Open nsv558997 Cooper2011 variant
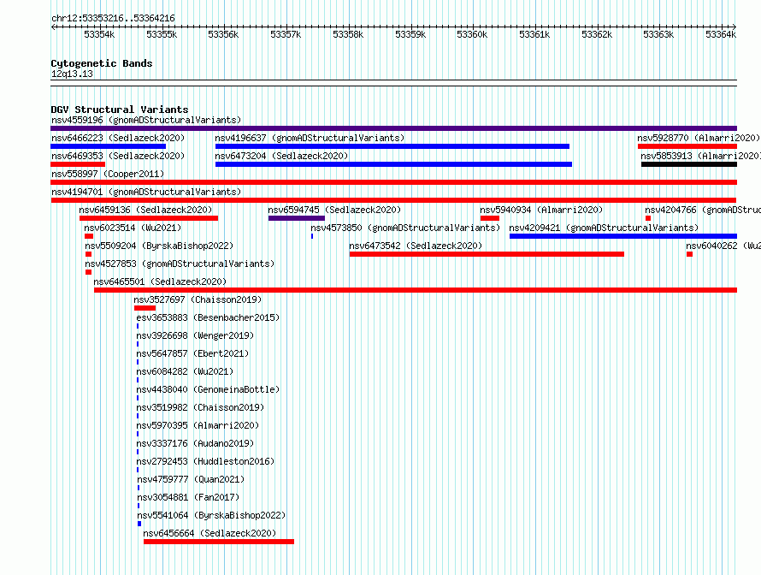 (x=108, y=174)
